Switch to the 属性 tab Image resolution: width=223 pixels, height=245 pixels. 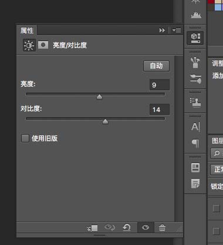[27, 30]
